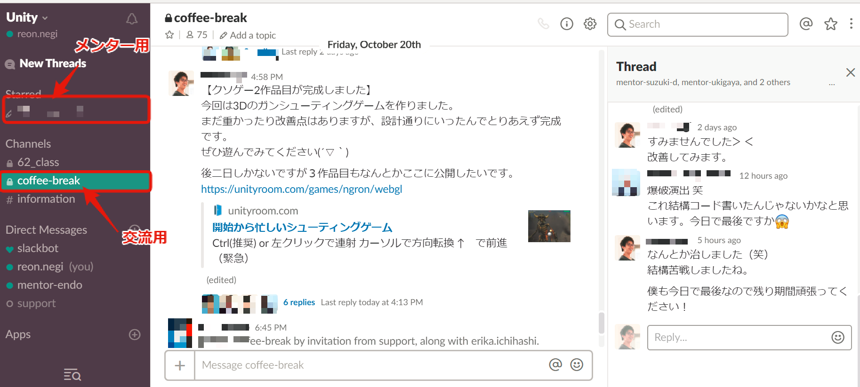The height and width of the screenshot is (387, 860).
Task: Open the linked game title preview
Action: 302,228
